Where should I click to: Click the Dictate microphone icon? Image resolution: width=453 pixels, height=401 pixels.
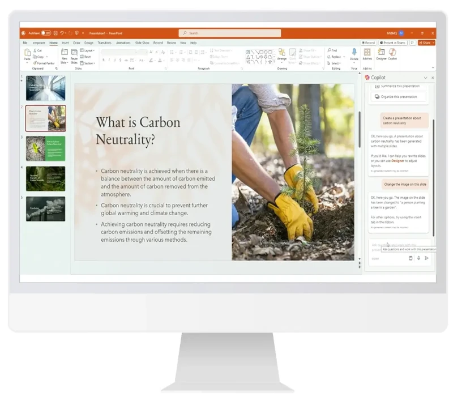point(354,53)
